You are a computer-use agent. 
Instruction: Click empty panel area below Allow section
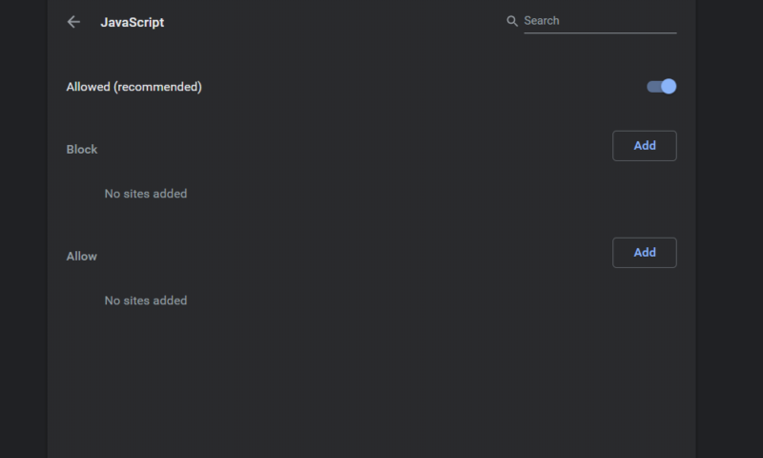tap(372, 382)
